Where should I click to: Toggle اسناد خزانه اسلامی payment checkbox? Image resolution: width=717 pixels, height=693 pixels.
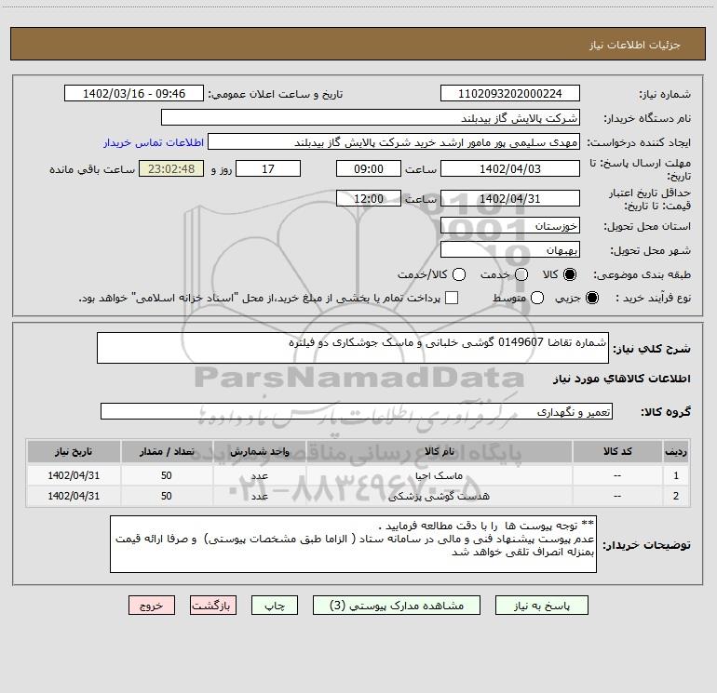[452, 298]
